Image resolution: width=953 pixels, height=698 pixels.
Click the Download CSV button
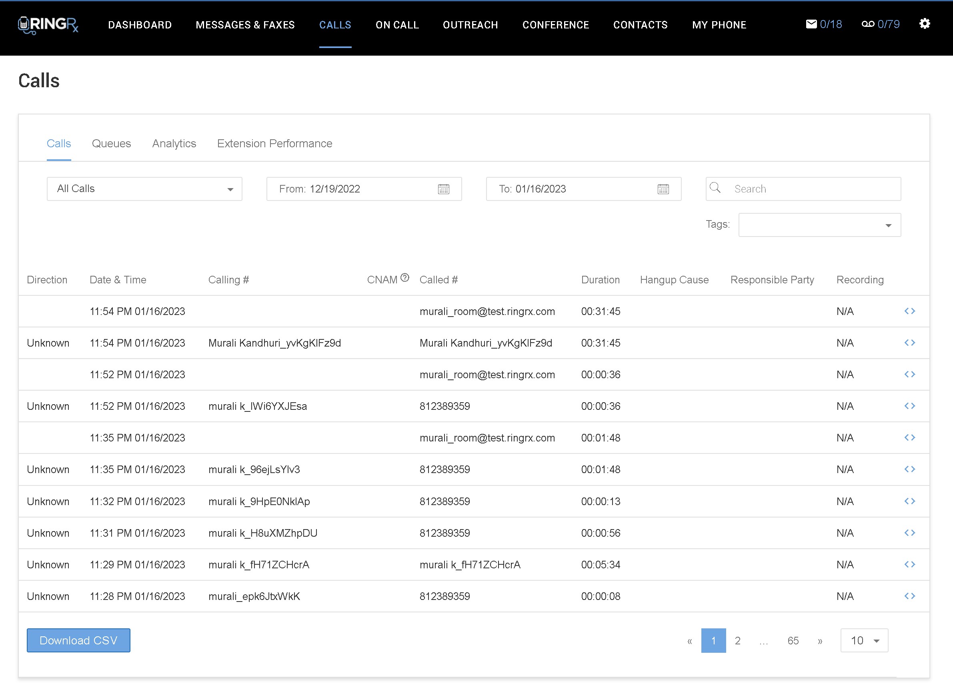point(78,640)
